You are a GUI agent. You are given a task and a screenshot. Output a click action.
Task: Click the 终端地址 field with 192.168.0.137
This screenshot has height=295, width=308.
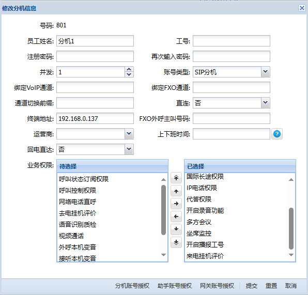click(x=95, y=118)
